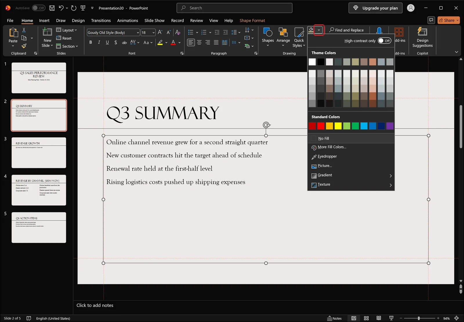
Task: Open font color dropdown arrow
Action: pyautogui.click(x=180, y=43)
